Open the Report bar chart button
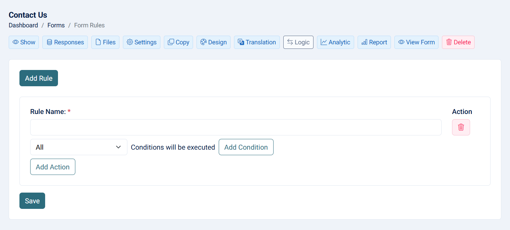This screenshot has width=510, height=230. click(374, 42)
